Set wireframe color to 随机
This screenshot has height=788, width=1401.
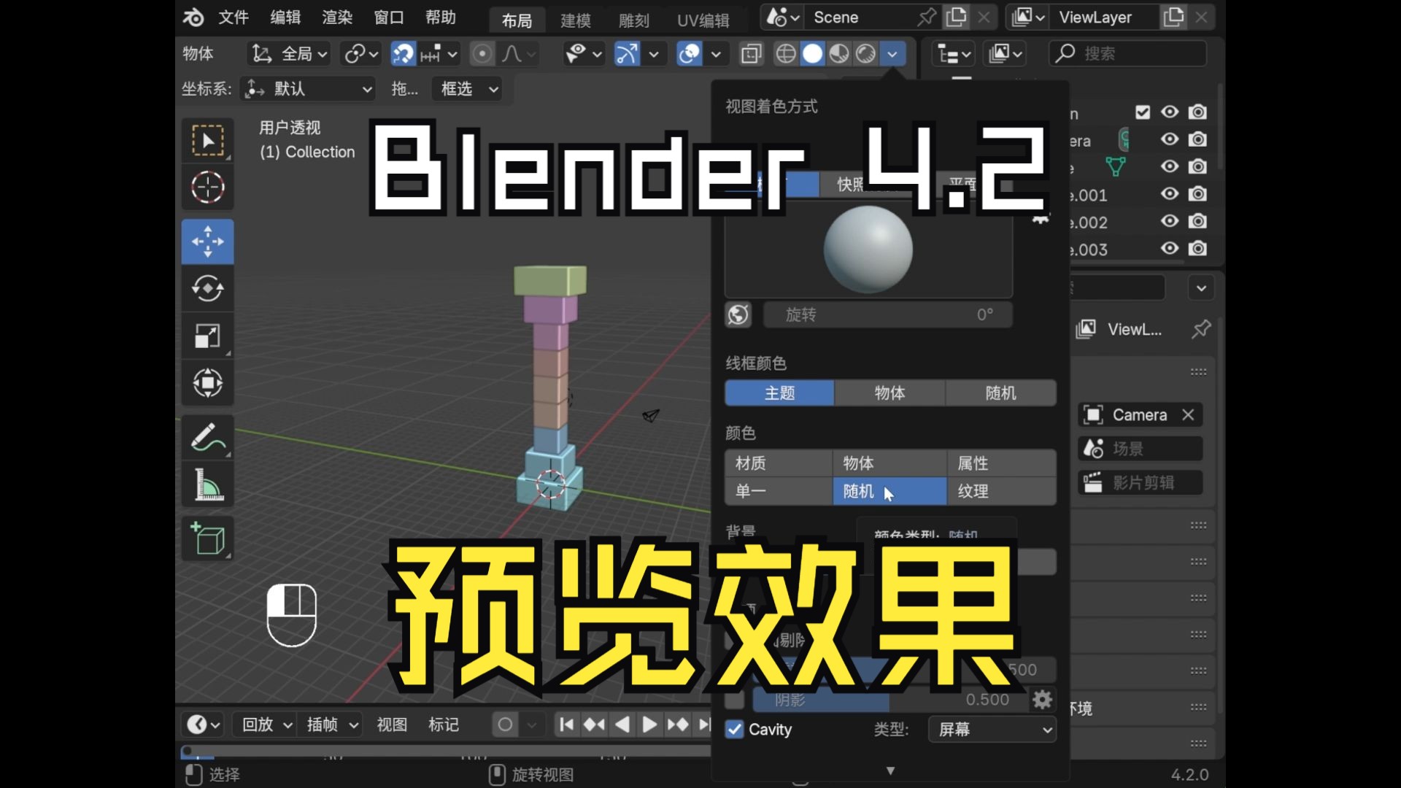pos(1000,393)
